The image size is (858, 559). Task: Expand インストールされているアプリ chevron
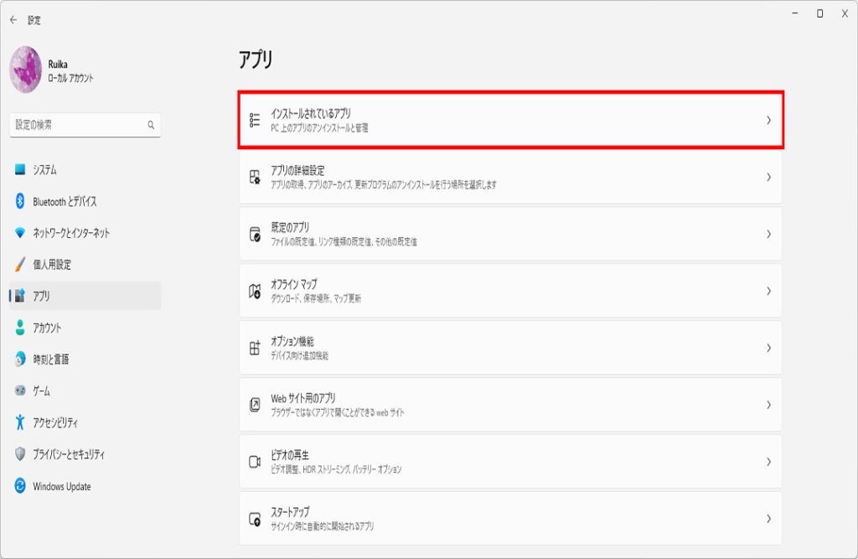[768, 120]
